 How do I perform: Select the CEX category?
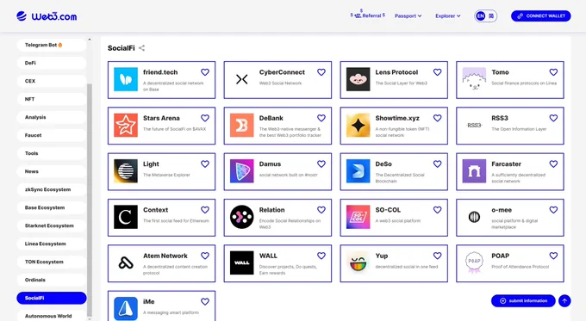(x=52, y=81)
